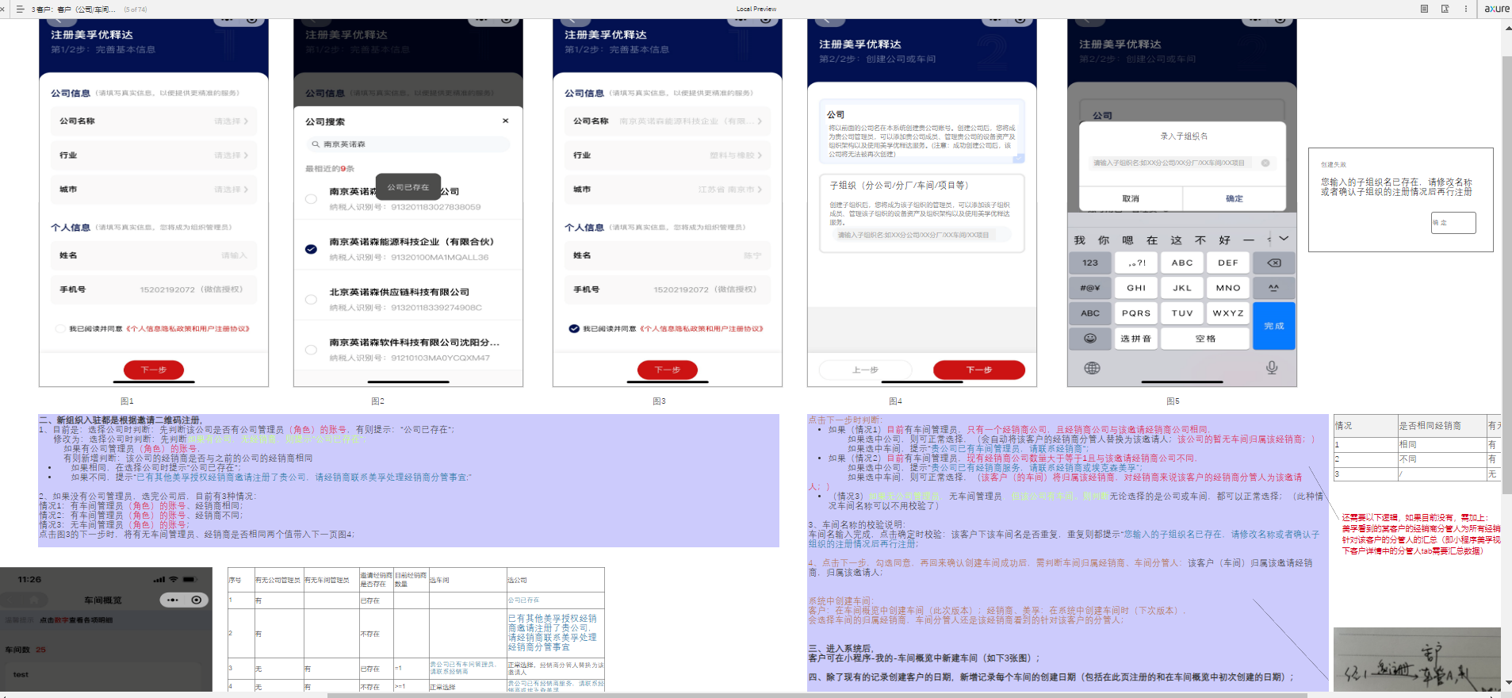Viewport: 1512px width, 698px height.
Task: Tap the backspace key on the keyboard
Action: [1273, 263]
